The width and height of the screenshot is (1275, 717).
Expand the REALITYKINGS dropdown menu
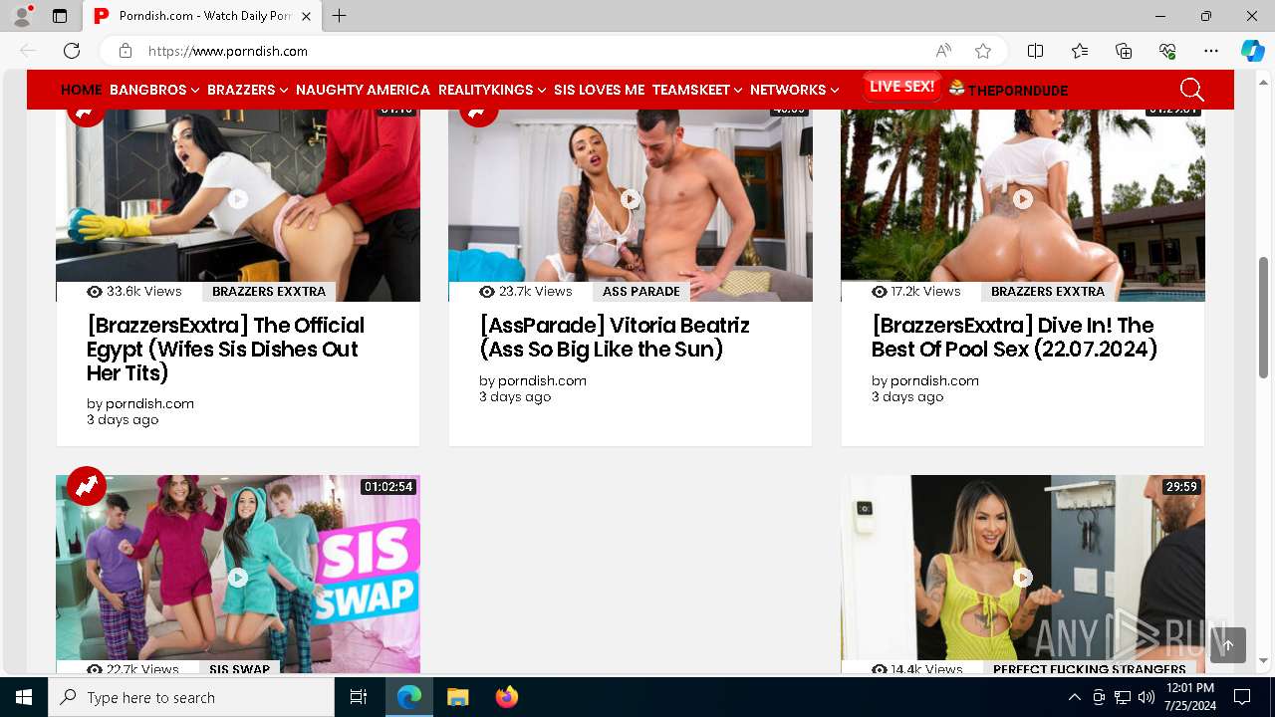(492, 90)
